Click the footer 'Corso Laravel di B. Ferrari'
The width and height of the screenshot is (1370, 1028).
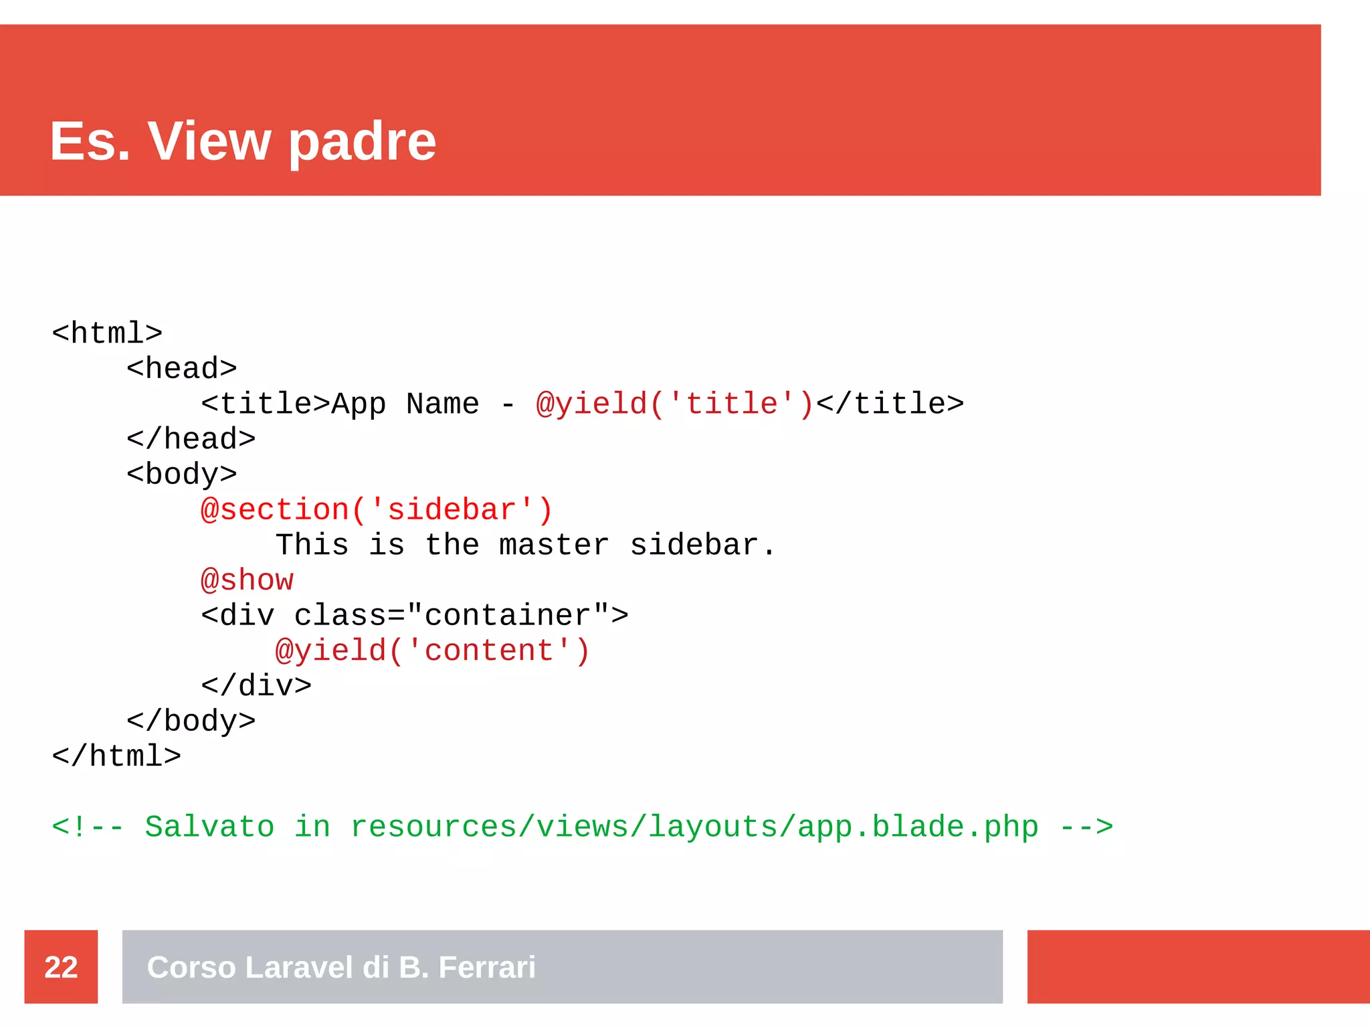click(341, 967)
